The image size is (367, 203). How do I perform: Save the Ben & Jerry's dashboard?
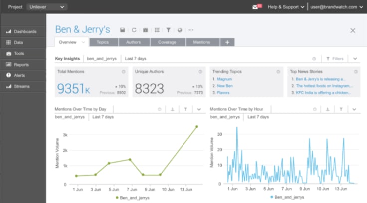click(x=122, y=30)
